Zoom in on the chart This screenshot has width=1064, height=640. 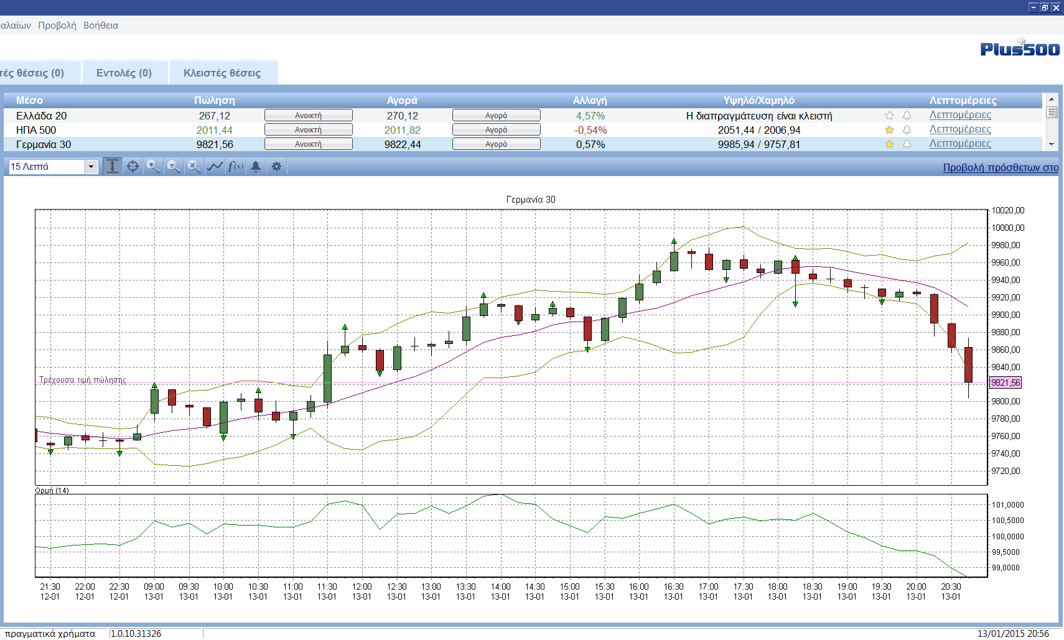pos(153,167)
